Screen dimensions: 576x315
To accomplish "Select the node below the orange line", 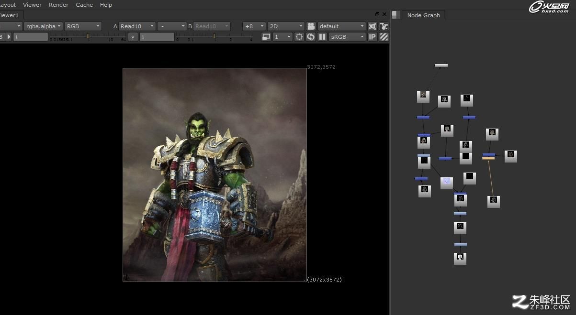I will (493, 202).
